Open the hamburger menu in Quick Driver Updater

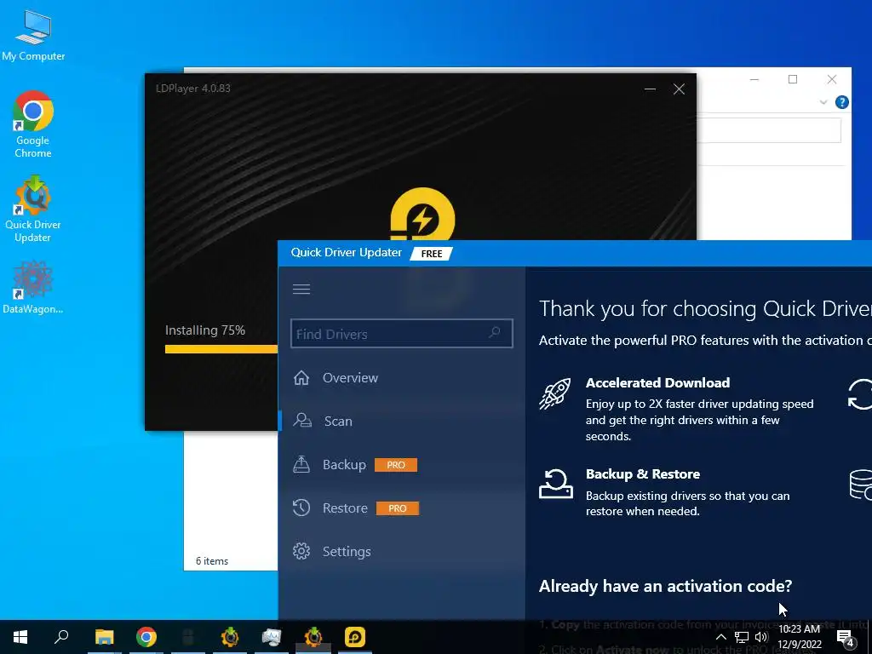[x=301, y=290]
